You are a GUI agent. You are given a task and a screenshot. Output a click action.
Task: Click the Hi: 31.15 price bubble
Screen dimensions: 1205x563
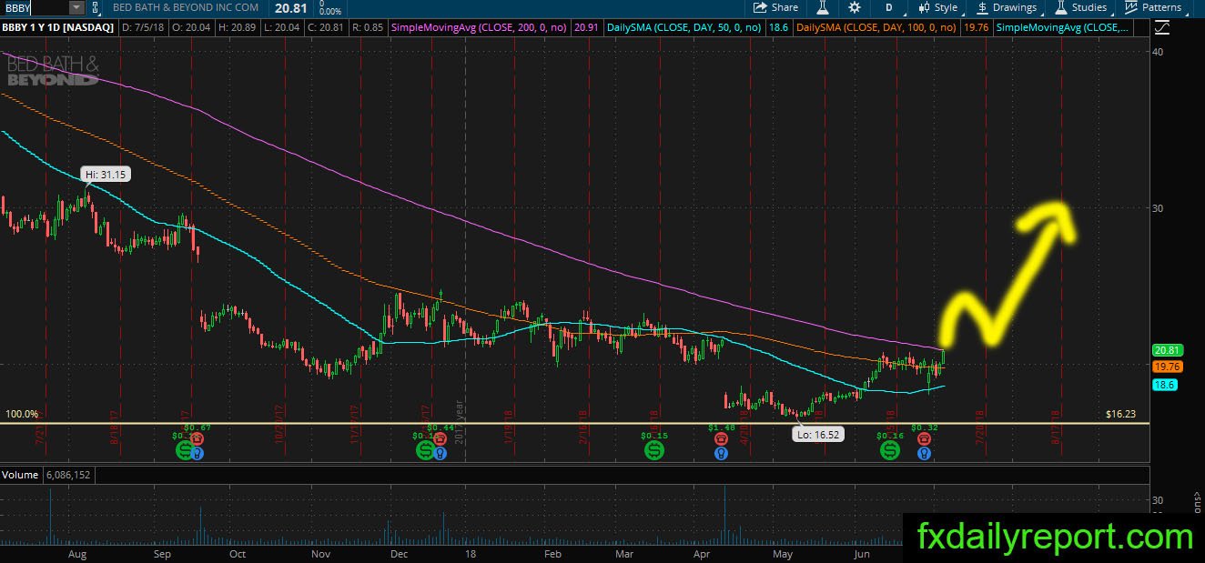click(x=106, y=174)
